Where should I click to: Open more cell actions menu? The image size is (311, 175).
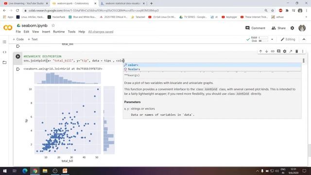click(x=303, y=51)
